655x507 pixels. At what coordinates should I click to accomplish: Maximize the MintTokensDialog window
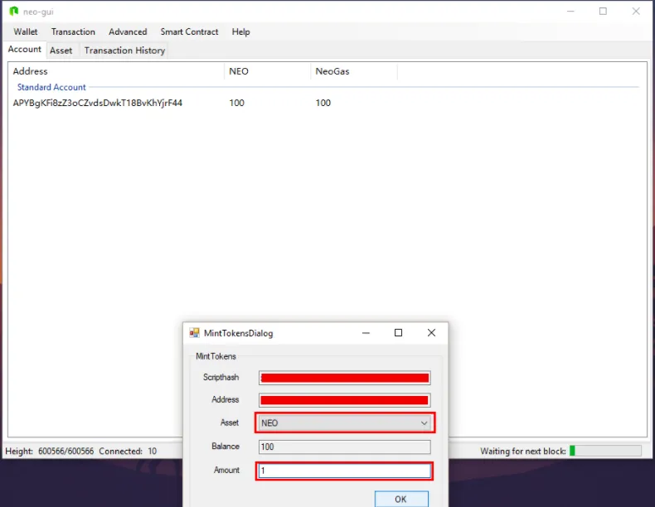pyautogui.click(x=399, y=332)
